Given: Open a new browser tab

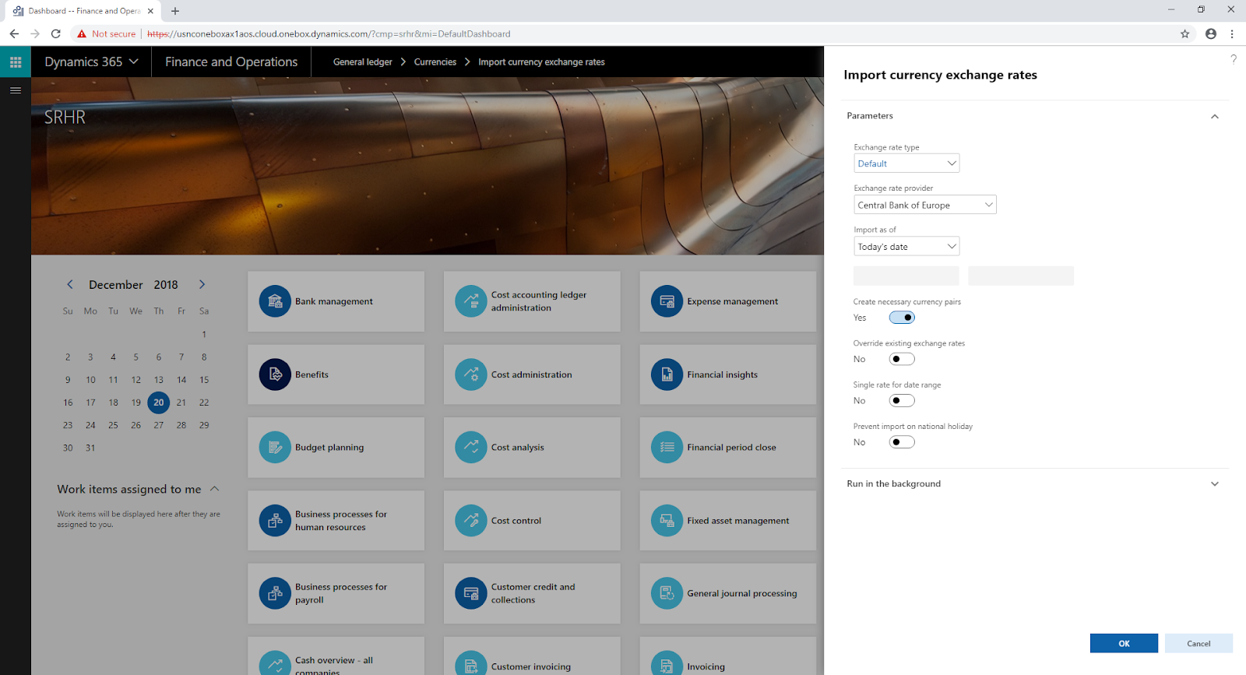Looking at the screenshot, I should coord(175,11).
